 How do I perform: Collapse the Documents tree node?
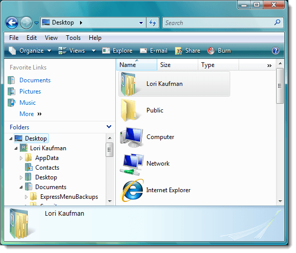(x=21, y=187)
